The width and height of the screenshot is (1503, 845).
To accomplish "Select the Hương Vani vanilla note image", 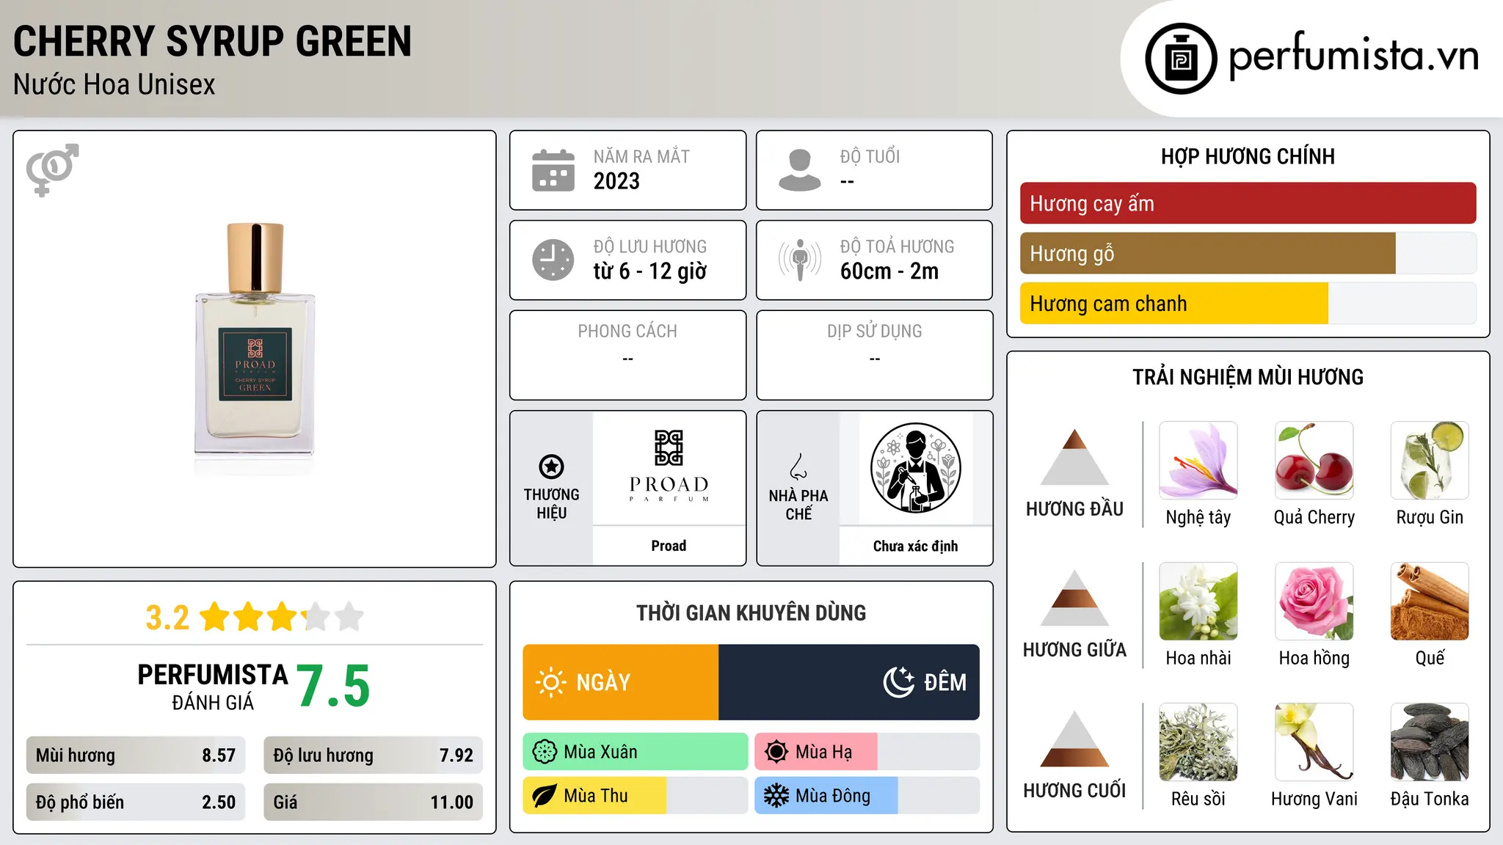I will click(x=1314, y=742).
